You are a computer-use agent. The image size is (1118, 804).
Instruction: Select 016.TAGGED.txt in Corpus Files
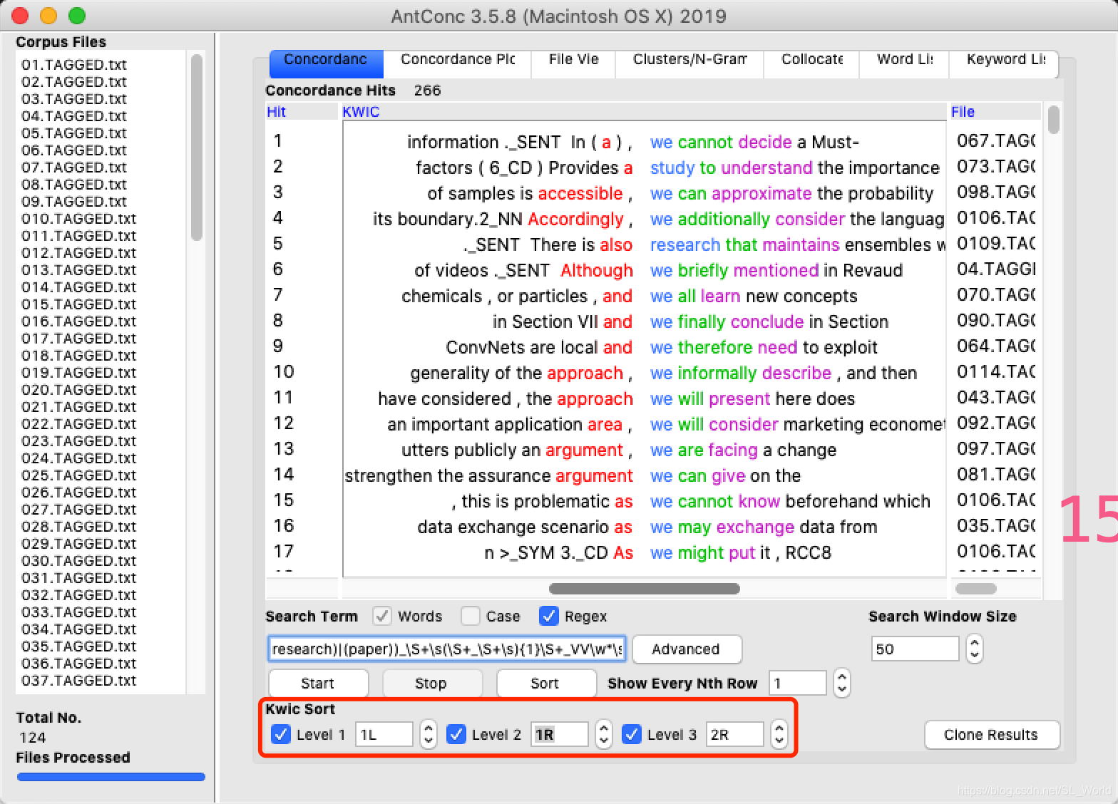(78, 321)
